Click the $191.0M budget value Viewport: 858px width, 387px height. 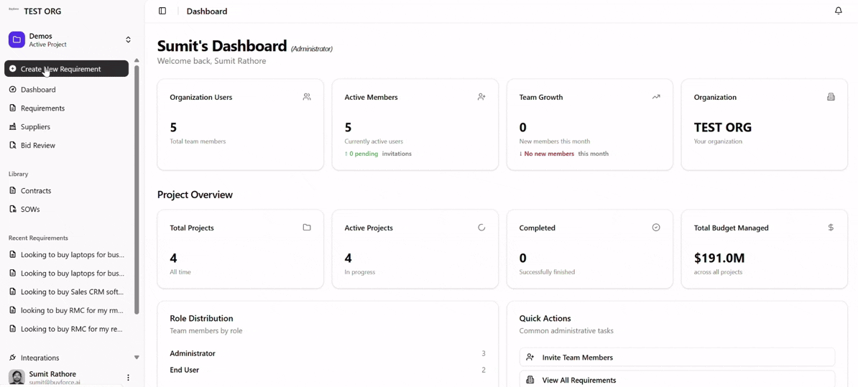(x=719, y=258)
